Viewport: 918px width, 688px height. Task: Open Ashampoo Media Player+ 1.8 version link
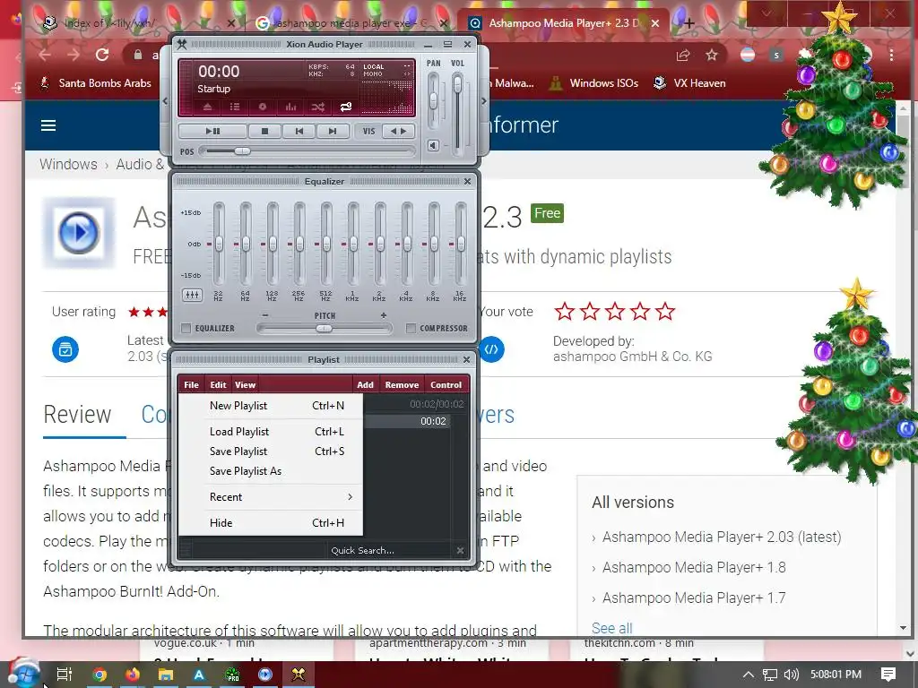(694, 567)
